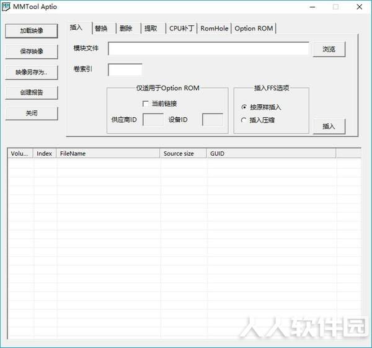Click the 设备ID (Device ID) field

click(213, 119)
